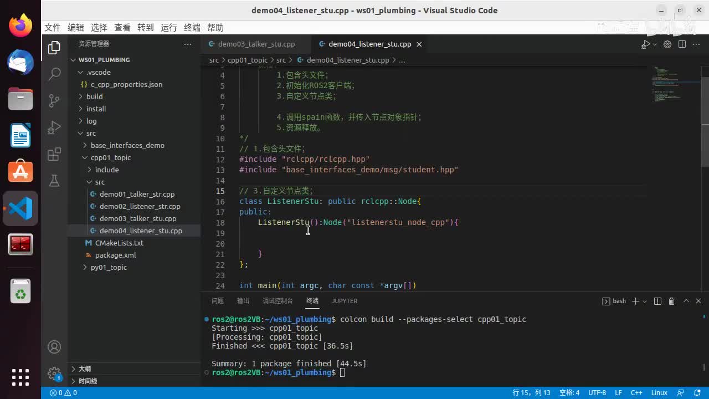Click the run file play icon
Image resolution: width=709 pixels, height=399 pixels.
(645, 44)
